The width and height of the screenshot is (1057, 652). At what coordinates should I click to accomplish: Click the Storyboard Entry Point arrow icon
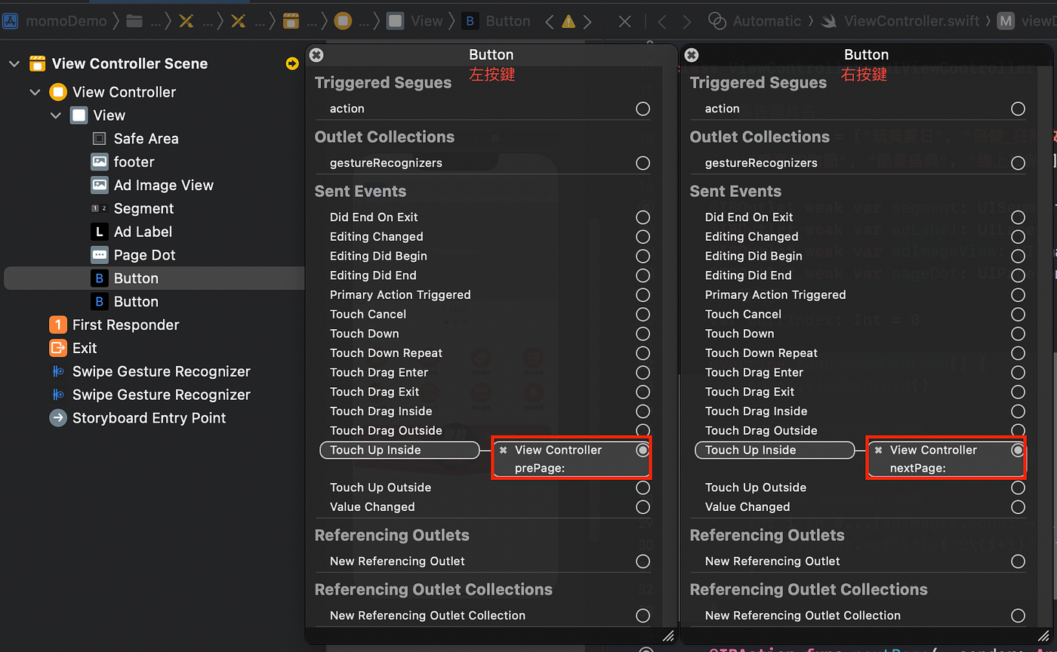59,417
